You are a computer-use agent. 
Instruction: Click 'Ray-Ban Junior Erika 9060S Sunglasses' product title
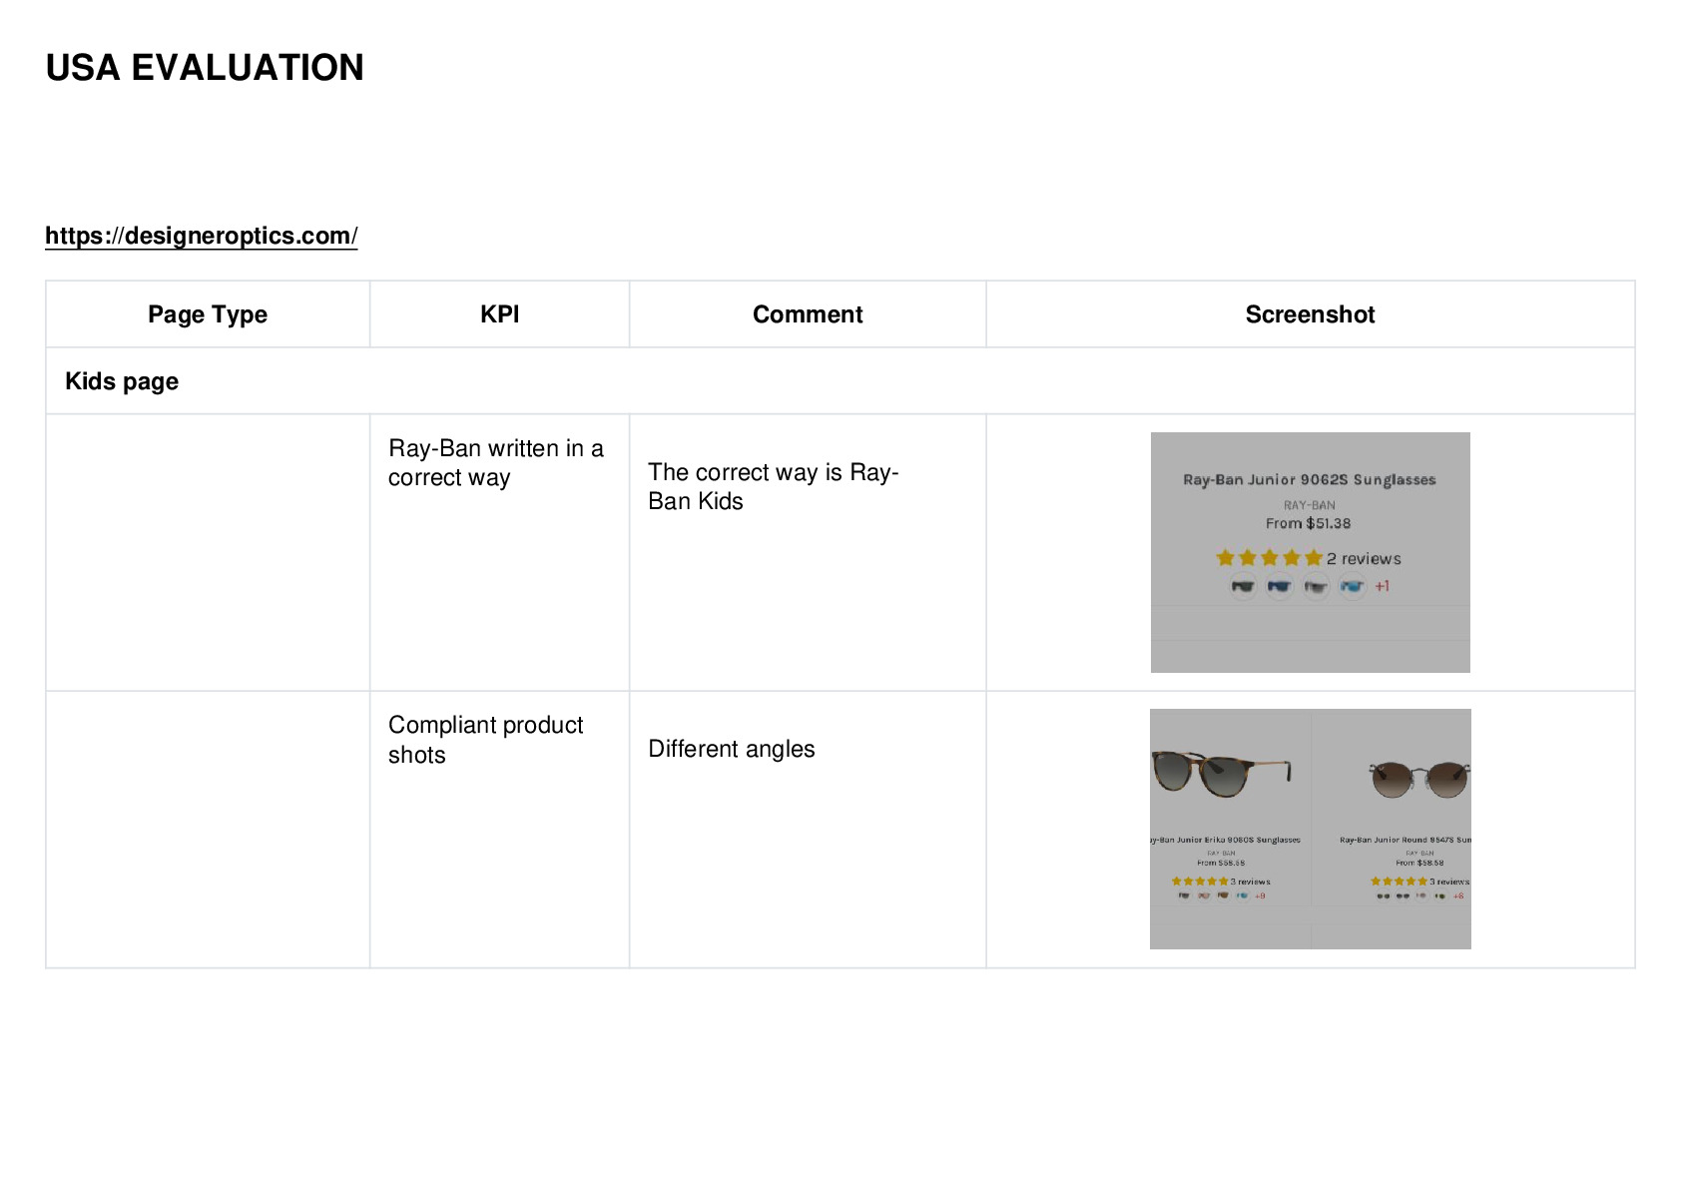[1226, 840]
